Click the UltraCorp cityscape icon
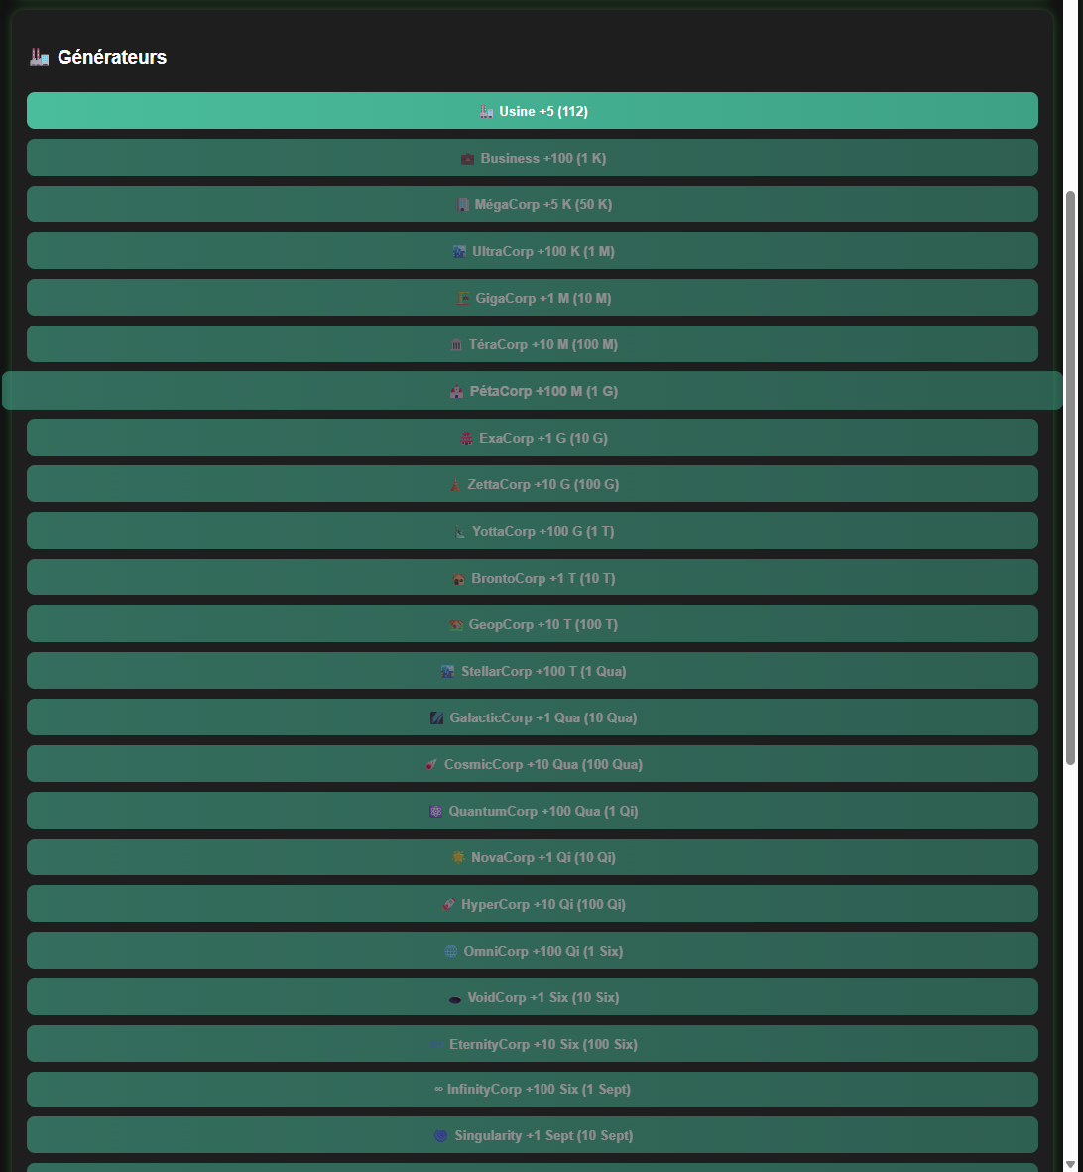The width and height of the screenshot is (1083, 1172). tap(459, 252)
